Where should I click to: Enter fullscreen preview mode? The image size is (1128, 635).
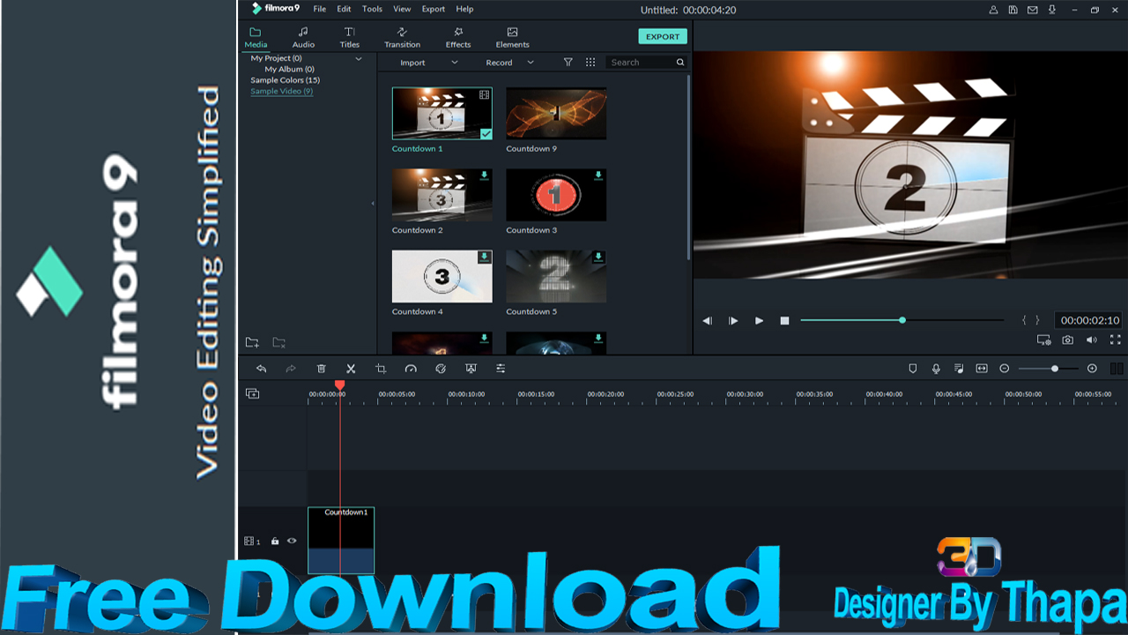pyautogui.click(x=1116, y=340)
